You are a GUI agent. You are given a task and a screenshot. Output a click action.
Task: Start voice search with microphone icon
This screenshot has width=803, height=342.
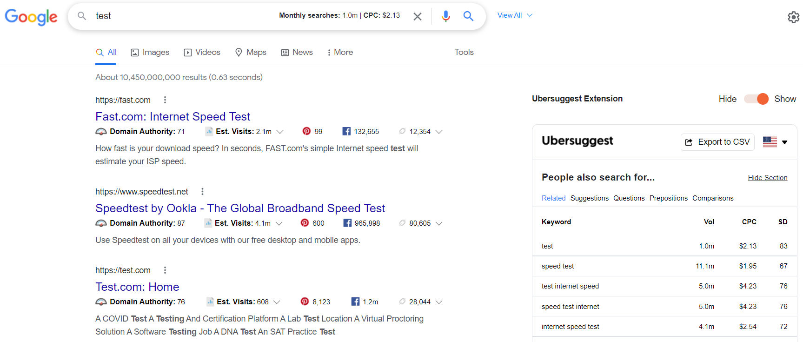pos(445,16)
